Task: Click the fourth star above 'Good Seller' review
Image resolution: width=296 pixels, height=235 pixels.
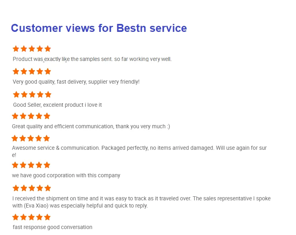Action: pyautogui.click(x=40, y=94)
